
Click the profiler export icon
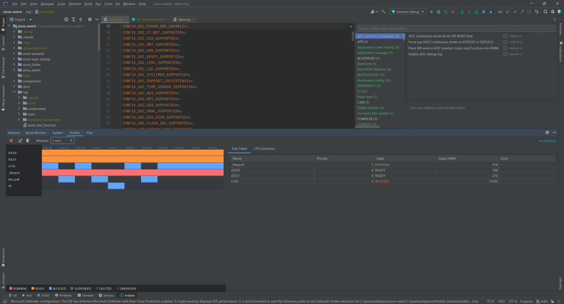point(20,140)
